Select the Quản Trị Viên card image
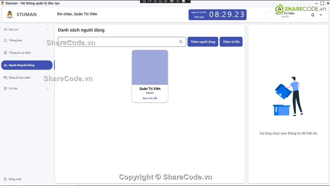330x186 pixels. pyautogui.click(x=150, y=67)
